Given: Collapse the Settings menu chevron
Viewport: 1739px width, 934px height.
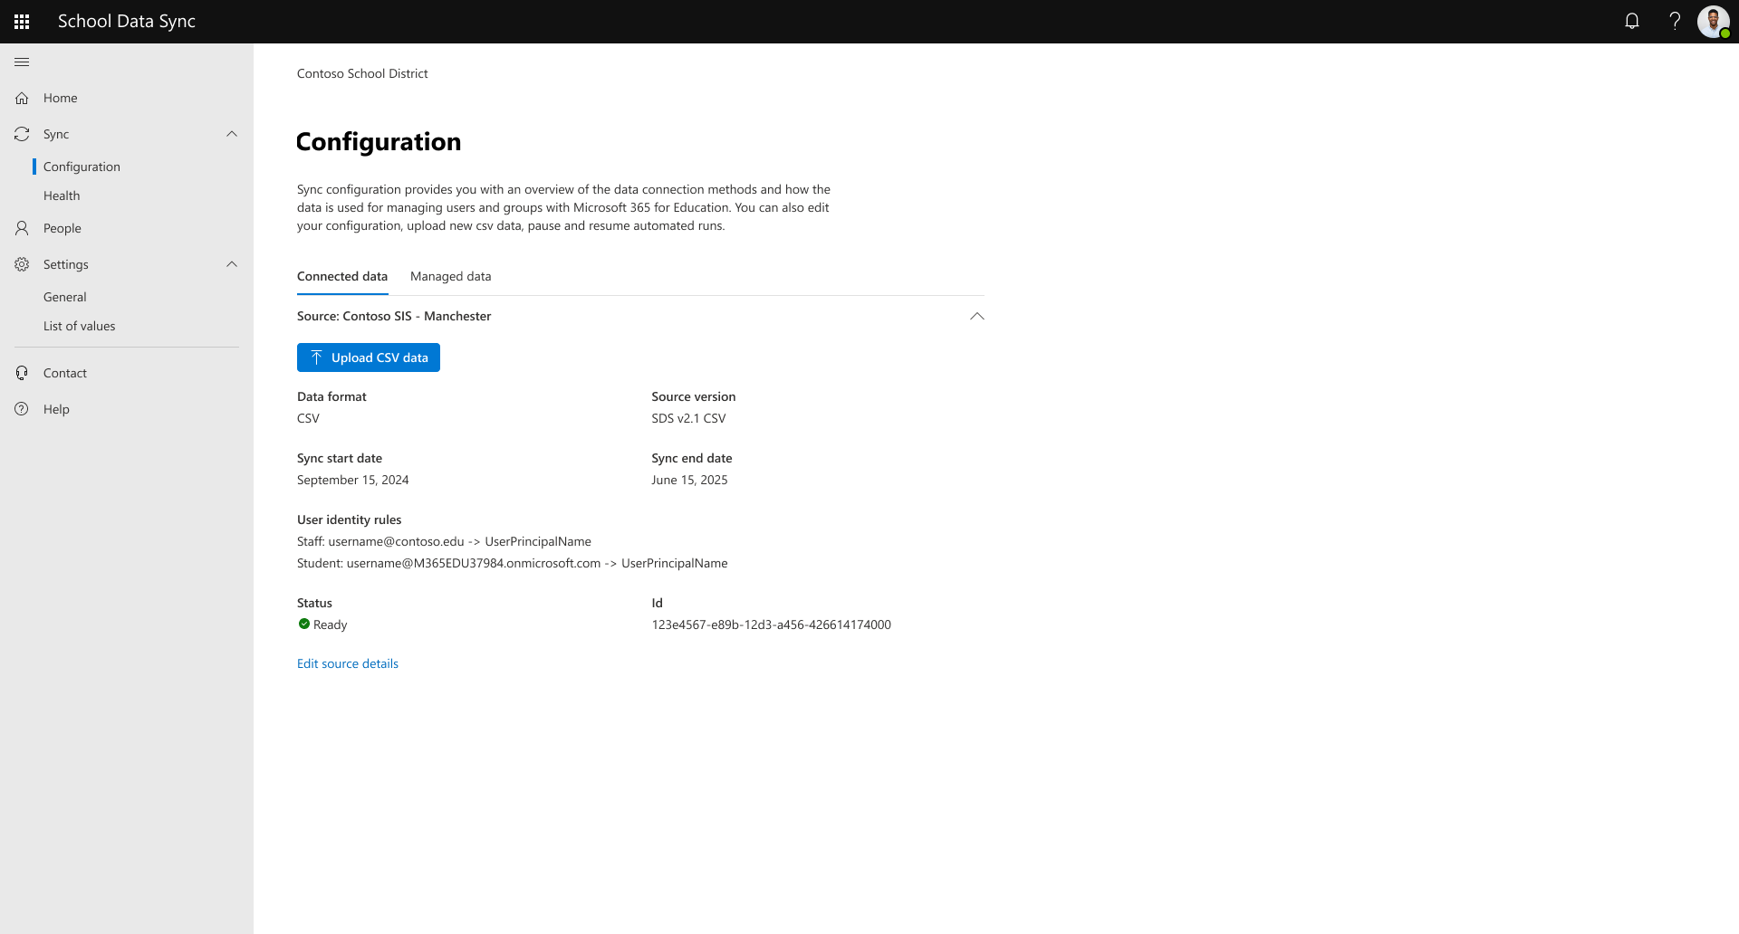Looking at the screenshot, I should pos(232,264).
